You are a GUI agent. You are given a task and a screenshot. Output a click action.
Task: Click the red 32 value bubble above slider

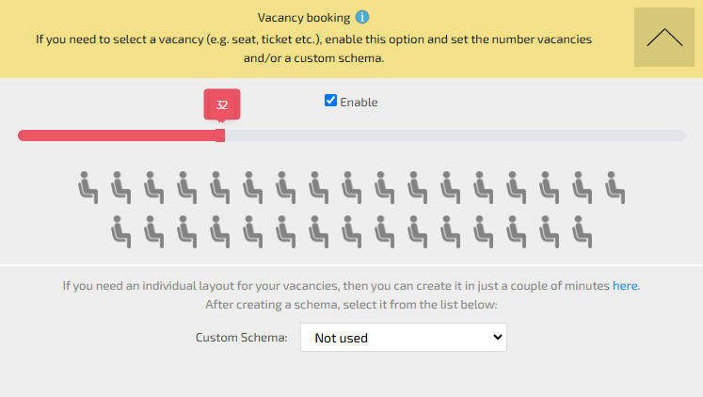tap(222, 104)
